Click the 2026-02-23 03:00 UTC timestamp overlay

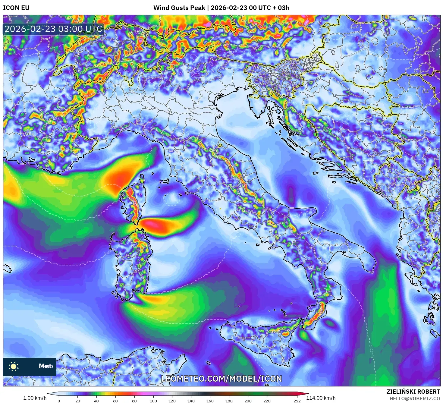click(x=53, y=29)
